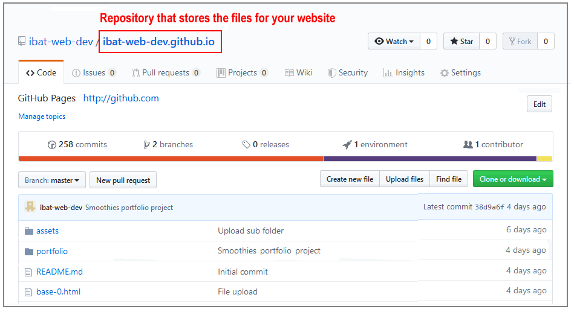The height and width of the screenshot is (312, 574).
Task: Go to the Insights tab
Action: (x=404, y=72)
